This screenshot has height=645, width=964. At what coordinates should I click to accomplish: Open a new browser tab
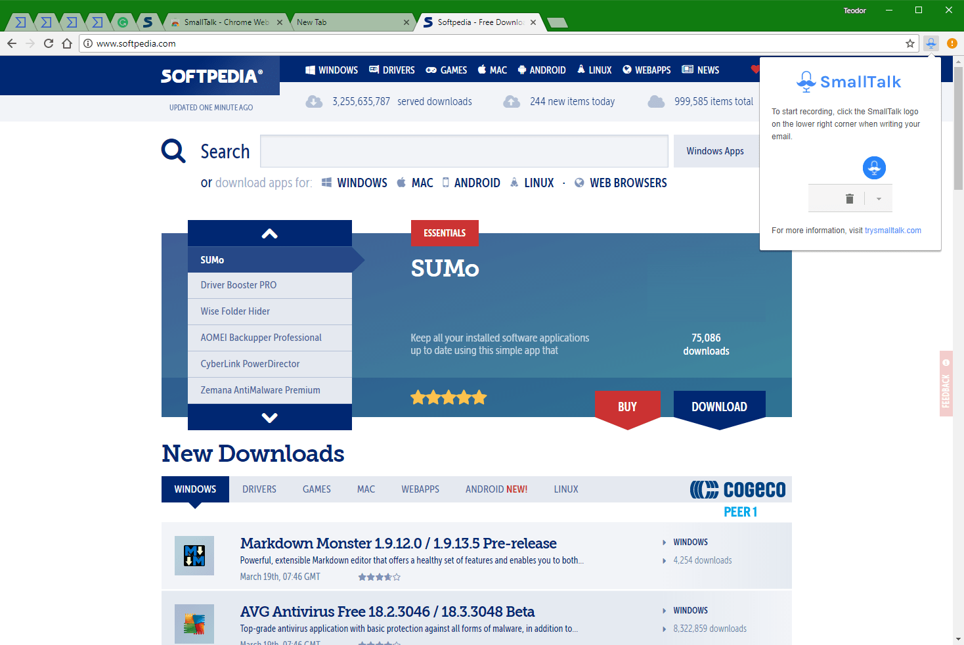click(x=557, y=23)
